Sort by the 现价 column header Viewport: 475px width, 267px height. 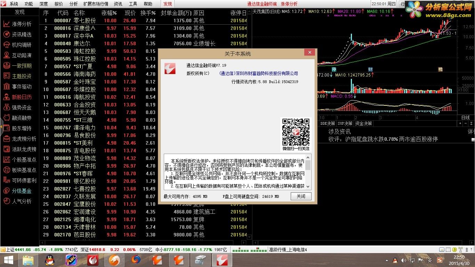[x=130, y=13]
